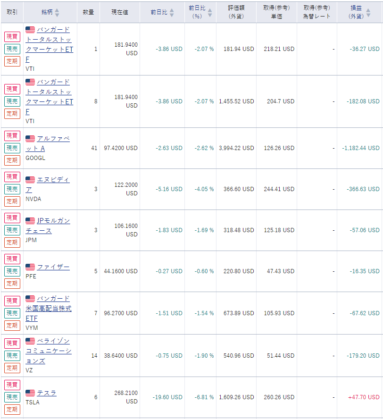Click the US flag icon beside エヌビディア
The width and height of the screenshot is (383, 419).
[30, 180]
